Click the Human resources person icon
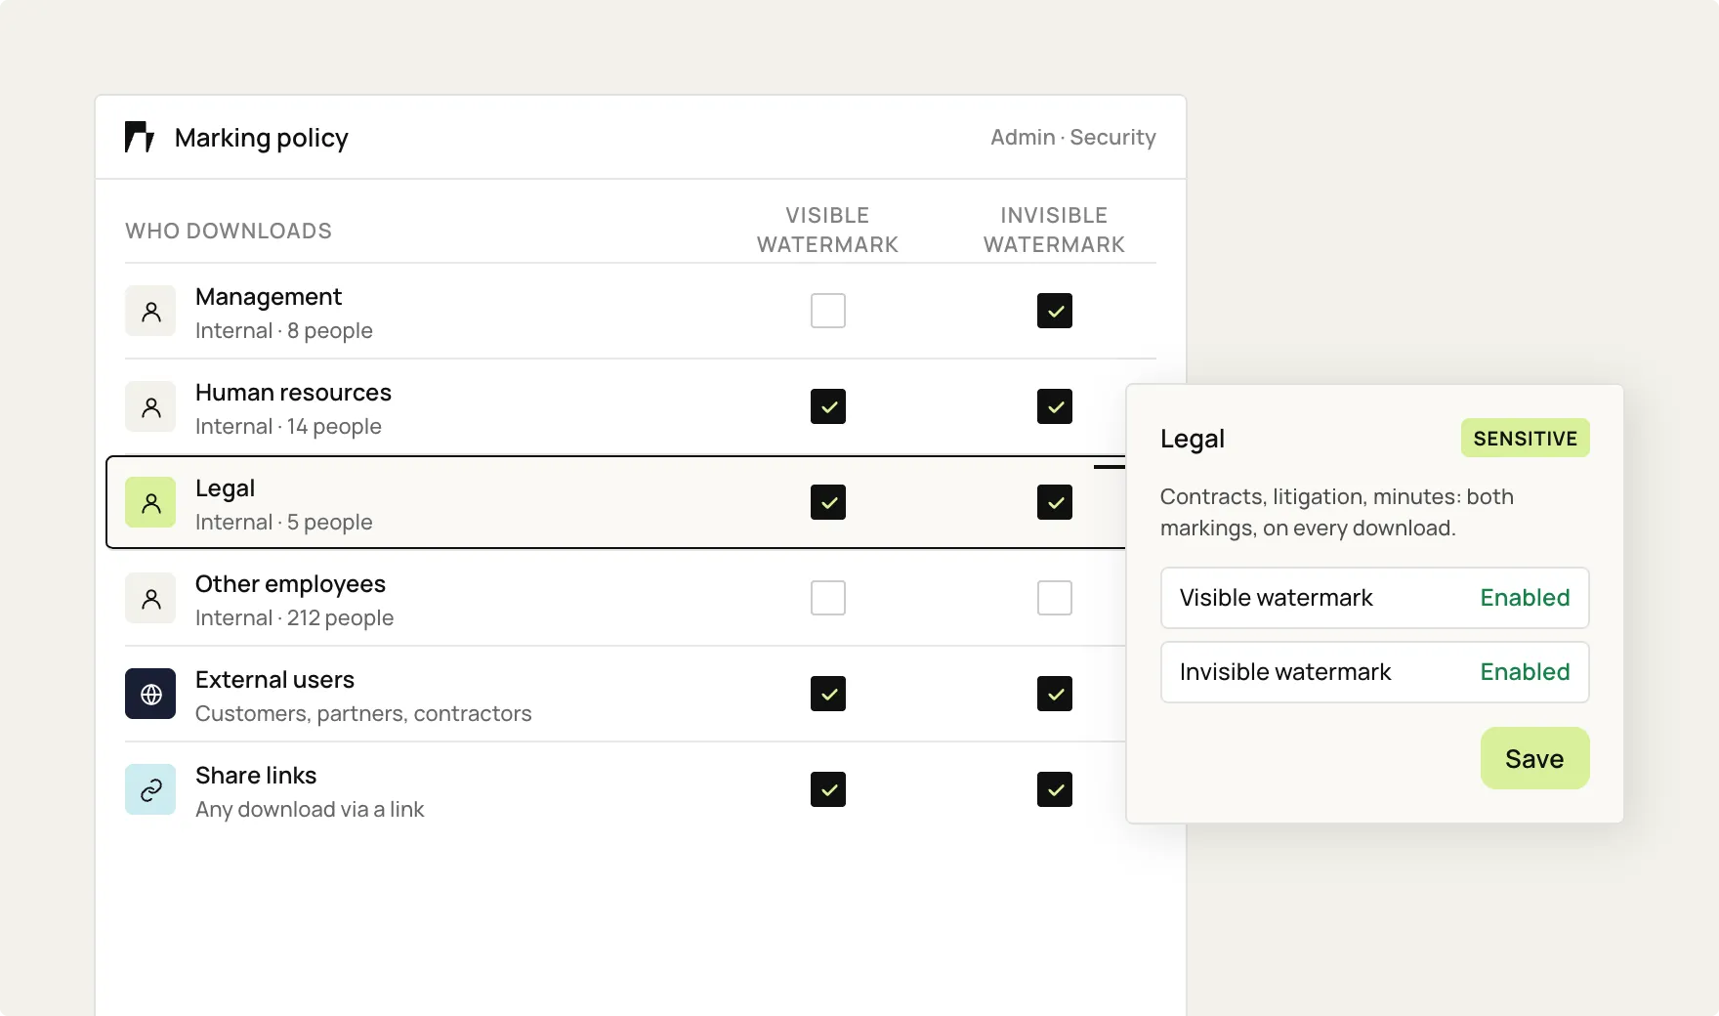Viewport: 1719px width, 1016px height. pyautogui.click(x=150, y=406)
